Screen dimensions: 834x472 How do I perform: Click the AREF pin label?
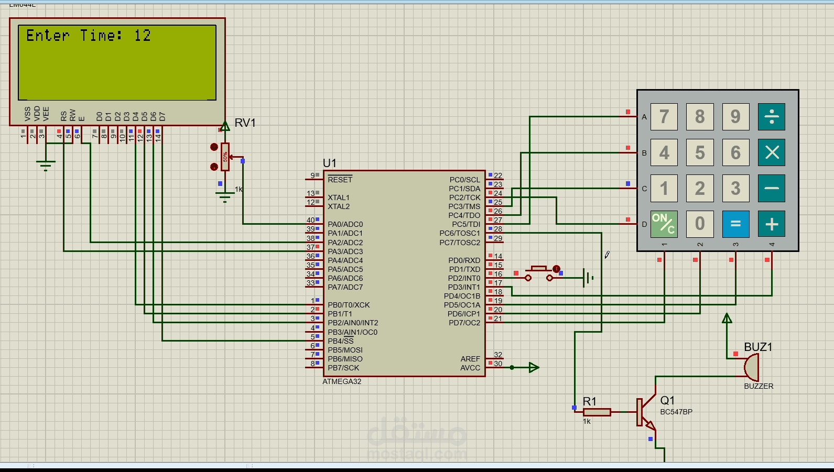tap(470, 359)
